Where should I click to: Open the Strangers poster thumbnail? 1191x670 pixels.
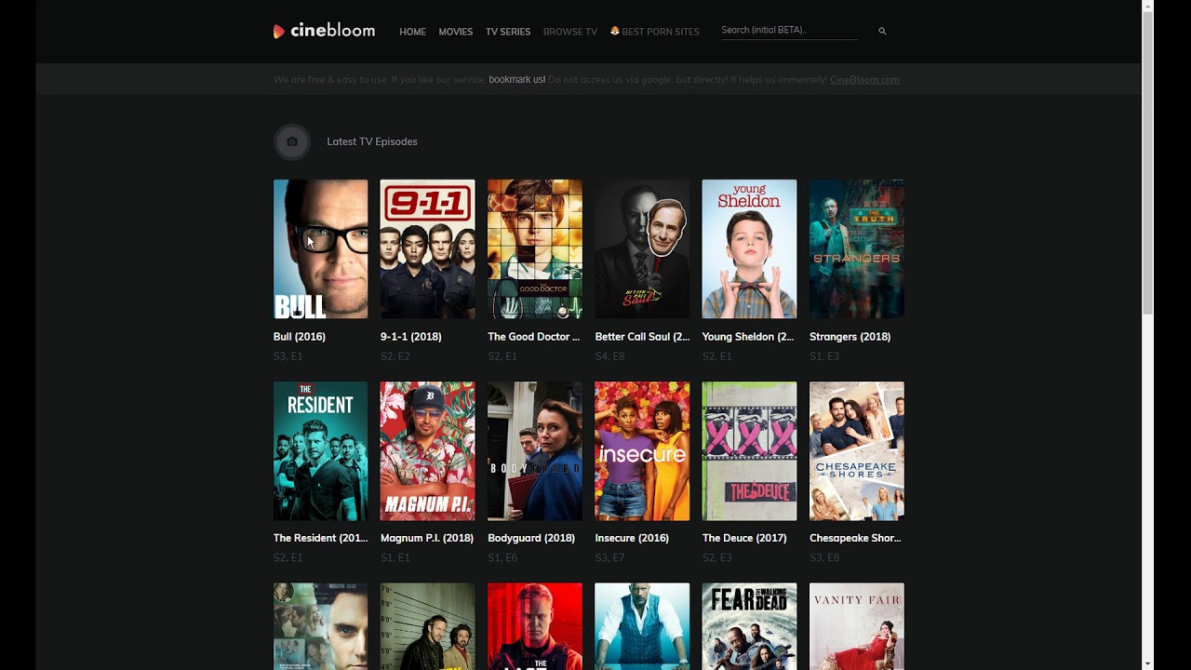pyautogui.click(x=857, y=249)
